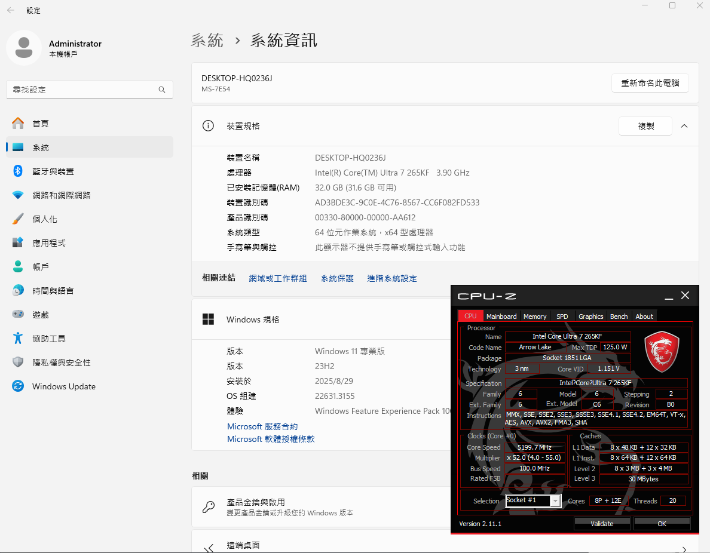Click the 裝置識別碼 value AD3BDE3C
Viewport: 710px width, 553px height.
[397, 202]
